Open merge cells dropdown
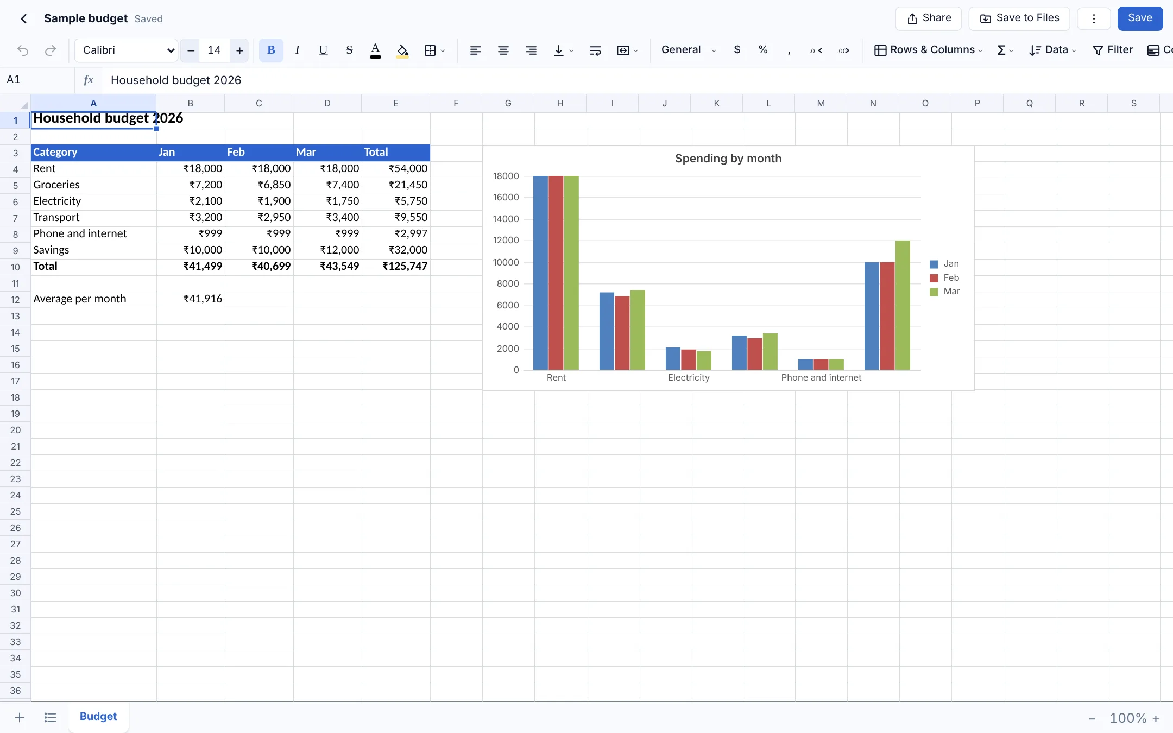1173x733 pixels. (x=627, y=50)
